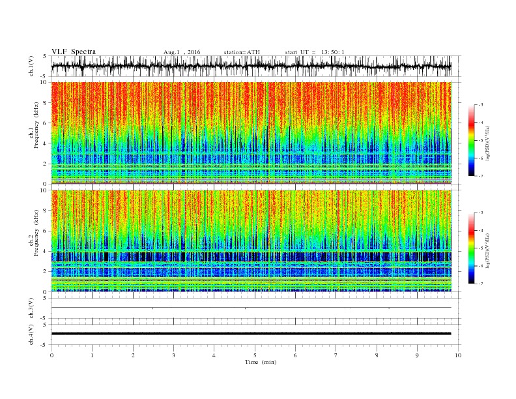Click the 'VLF Spectra' title text
The width and height of the screenshot is (516, 399).
[x=74, y=52]
